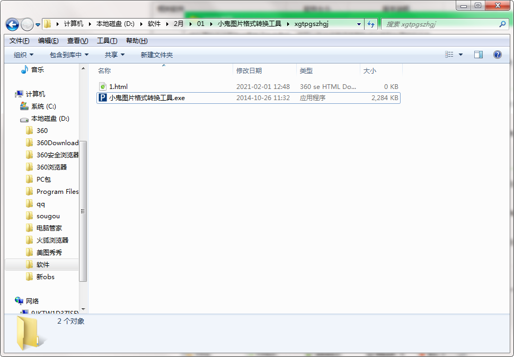Open the recent pages history dropdown
Screen dimensions: 514x357
[x=38, y=24]
